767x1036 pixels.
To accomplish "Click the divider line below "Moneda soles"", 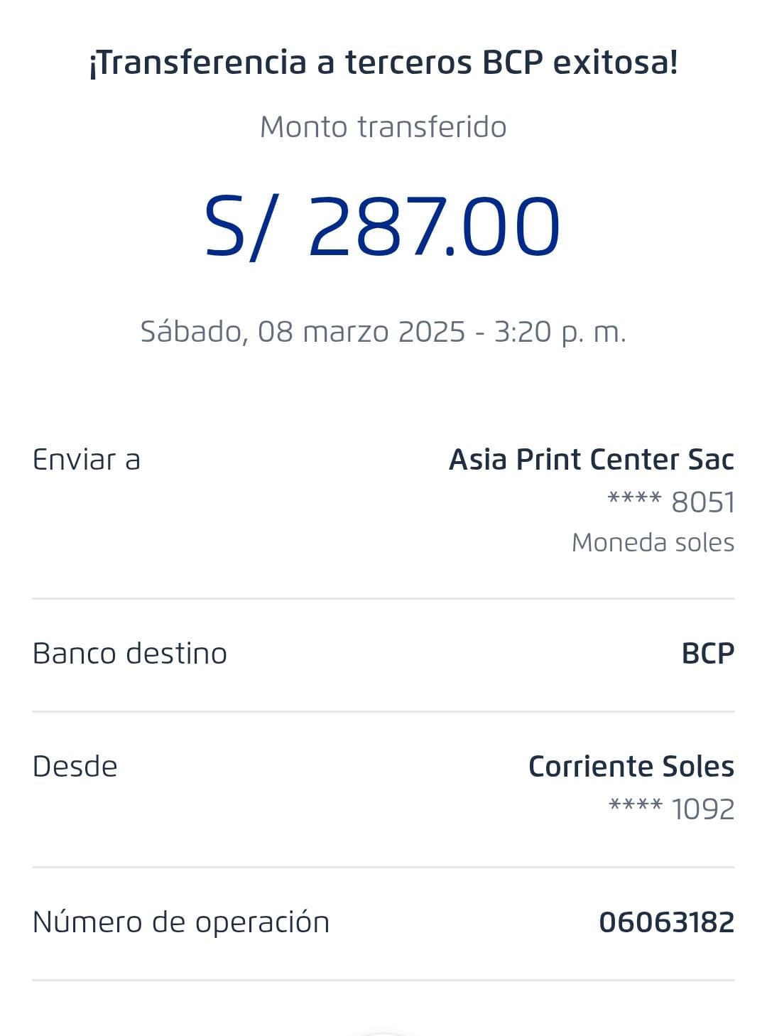I will tap(383, 598).
